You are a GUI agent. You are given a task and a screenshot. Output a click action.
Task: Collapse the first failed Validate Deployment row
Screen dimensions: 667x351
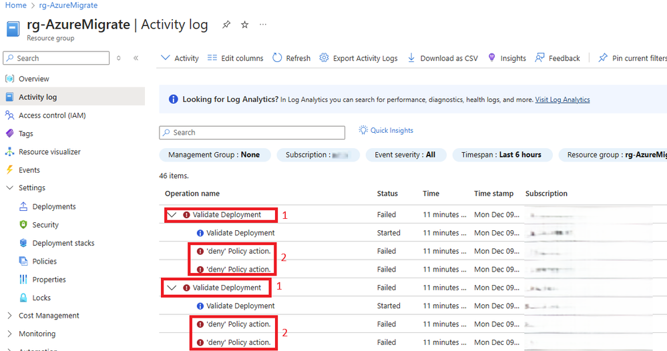point(172,215)
